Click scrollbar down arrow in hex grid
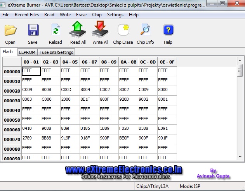Screen dimensions: 245x191 pyautogui.click(x=240, y=157)
